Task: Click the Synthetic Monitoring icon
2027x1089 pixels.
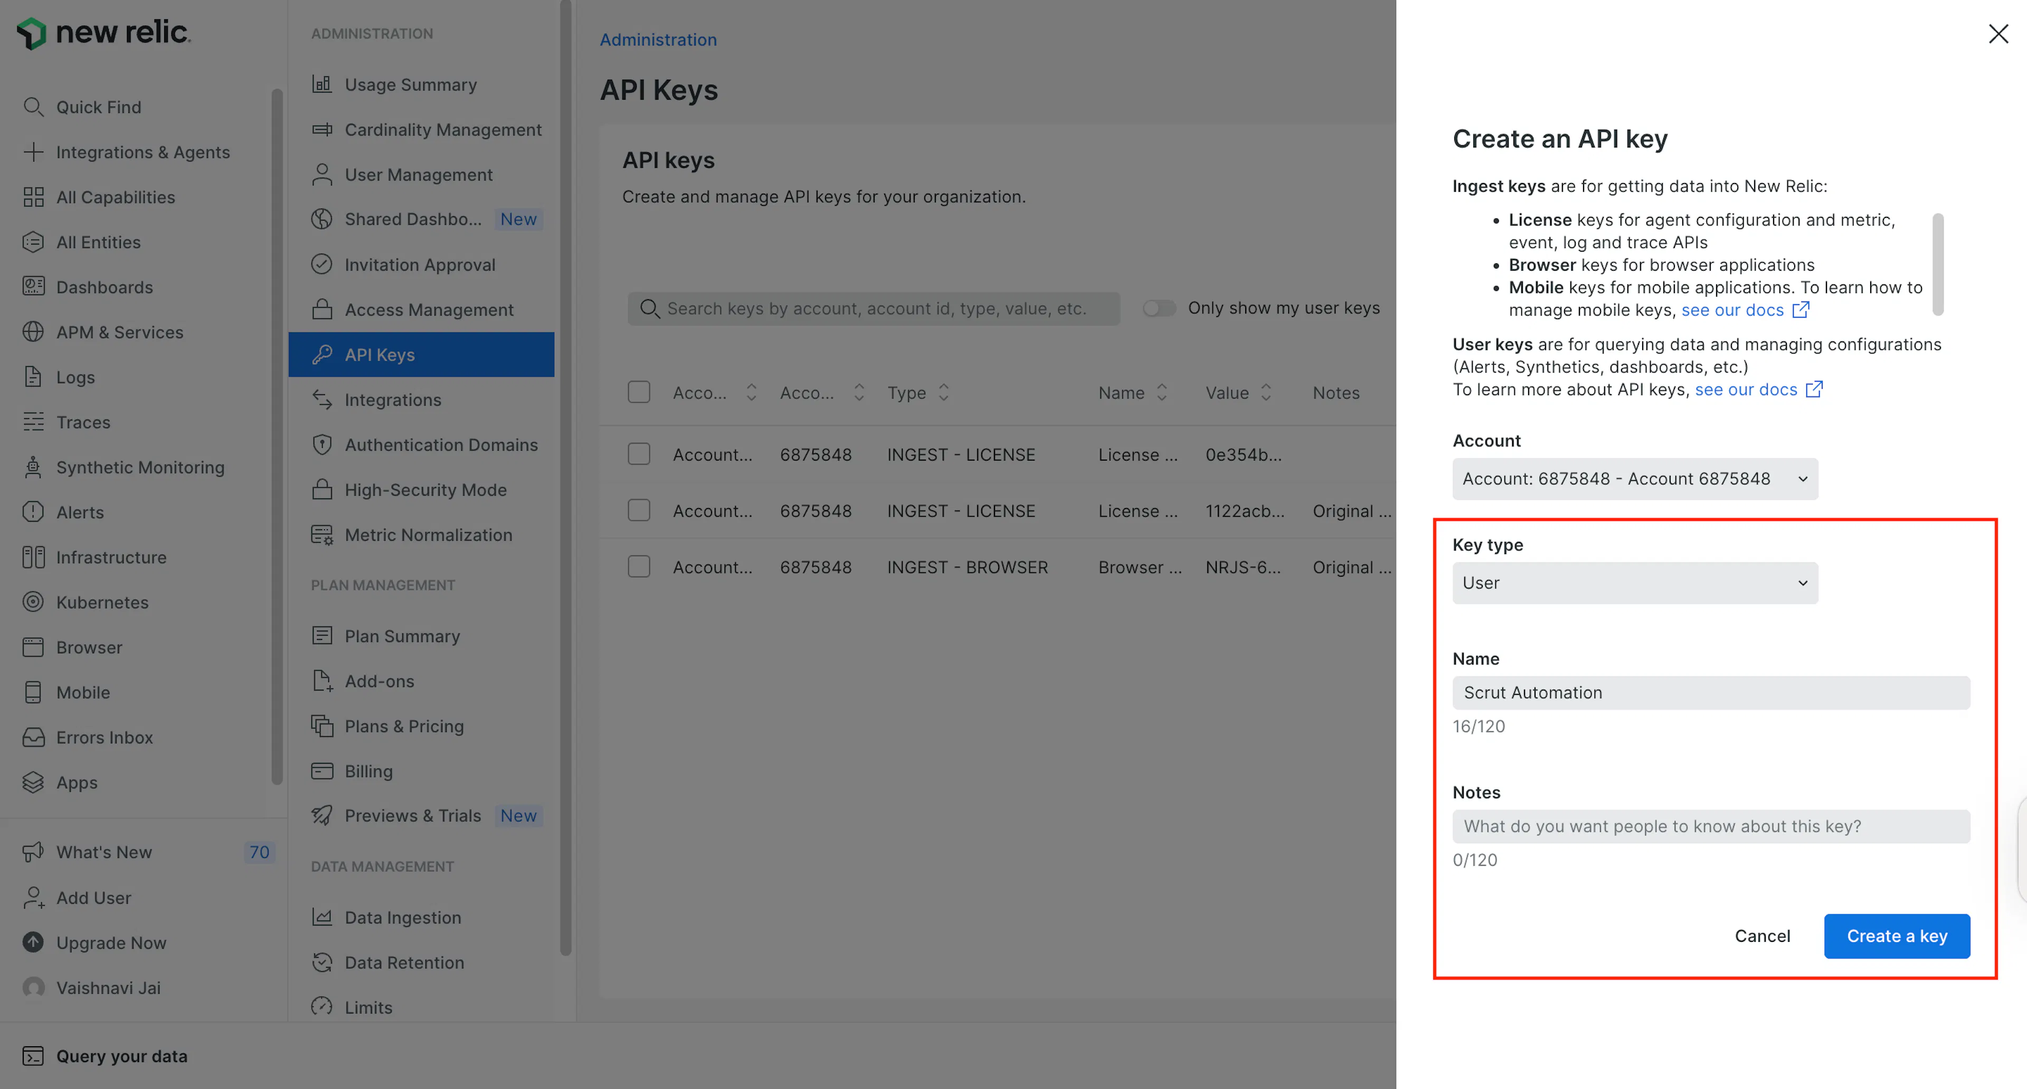Action: point(33,467)
